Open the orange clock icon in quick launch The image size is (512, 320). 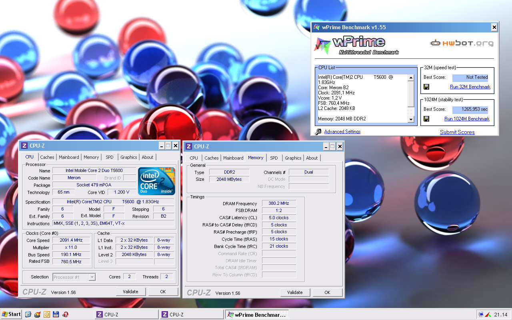coord(47,314)
